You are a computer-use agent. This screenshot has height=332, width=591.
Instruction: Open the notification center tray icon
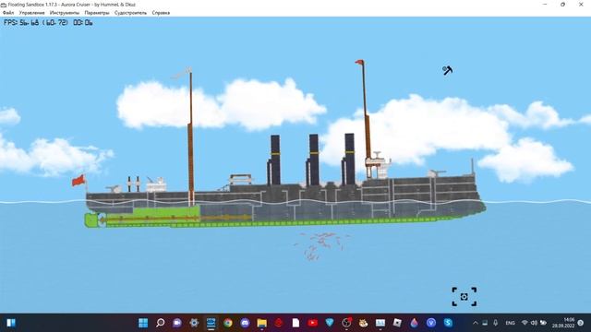tap(581, 323)
